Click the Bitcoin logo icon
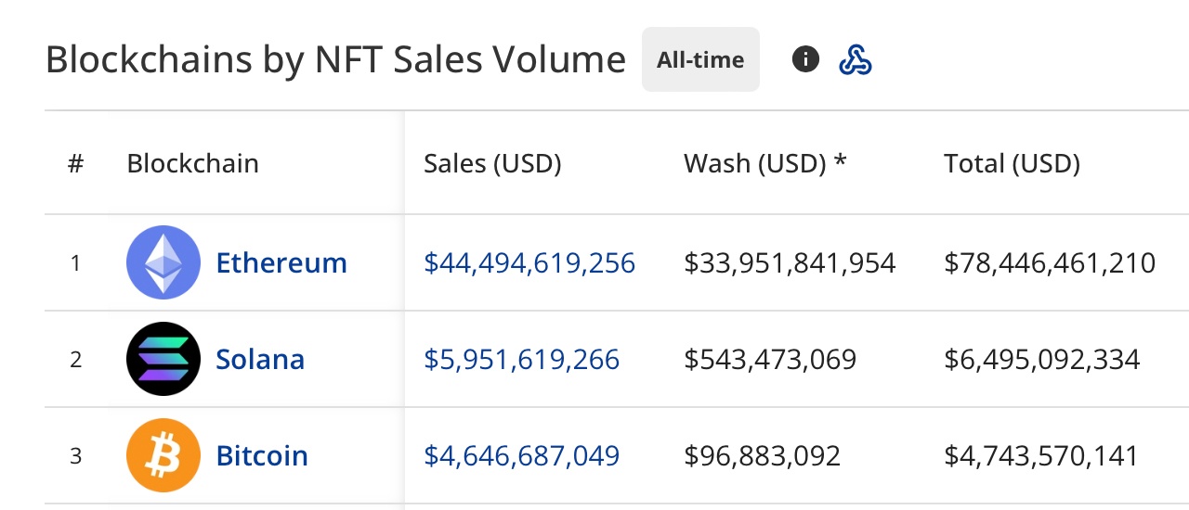 coord(163,455)
